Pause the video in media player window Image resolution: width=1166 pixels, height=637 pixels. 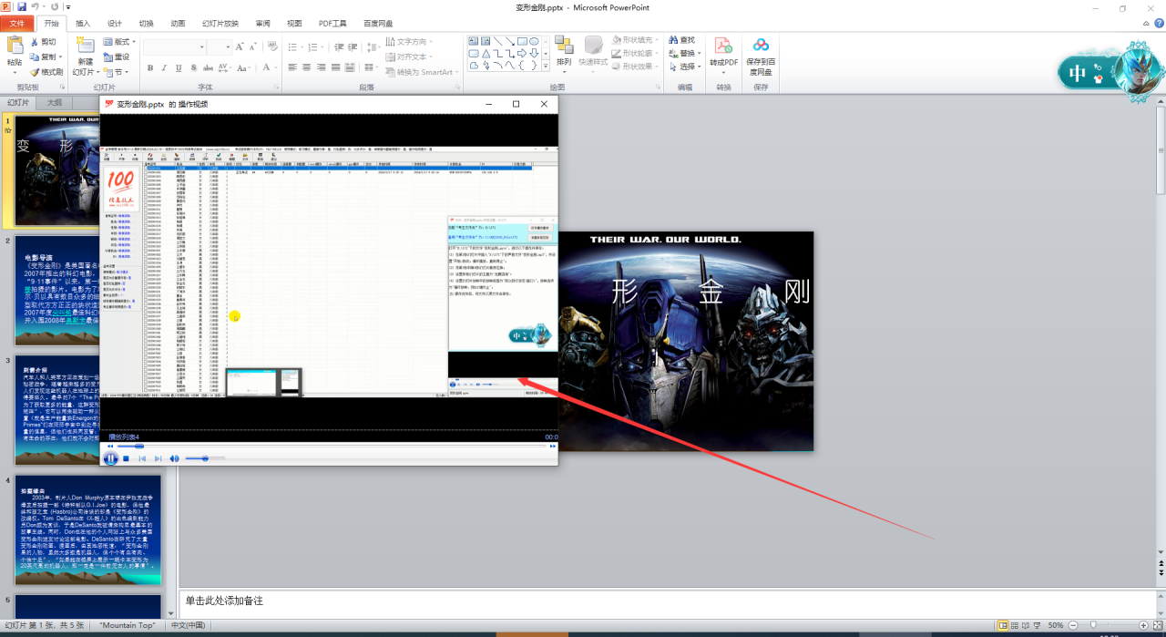[x=110, y=458]
